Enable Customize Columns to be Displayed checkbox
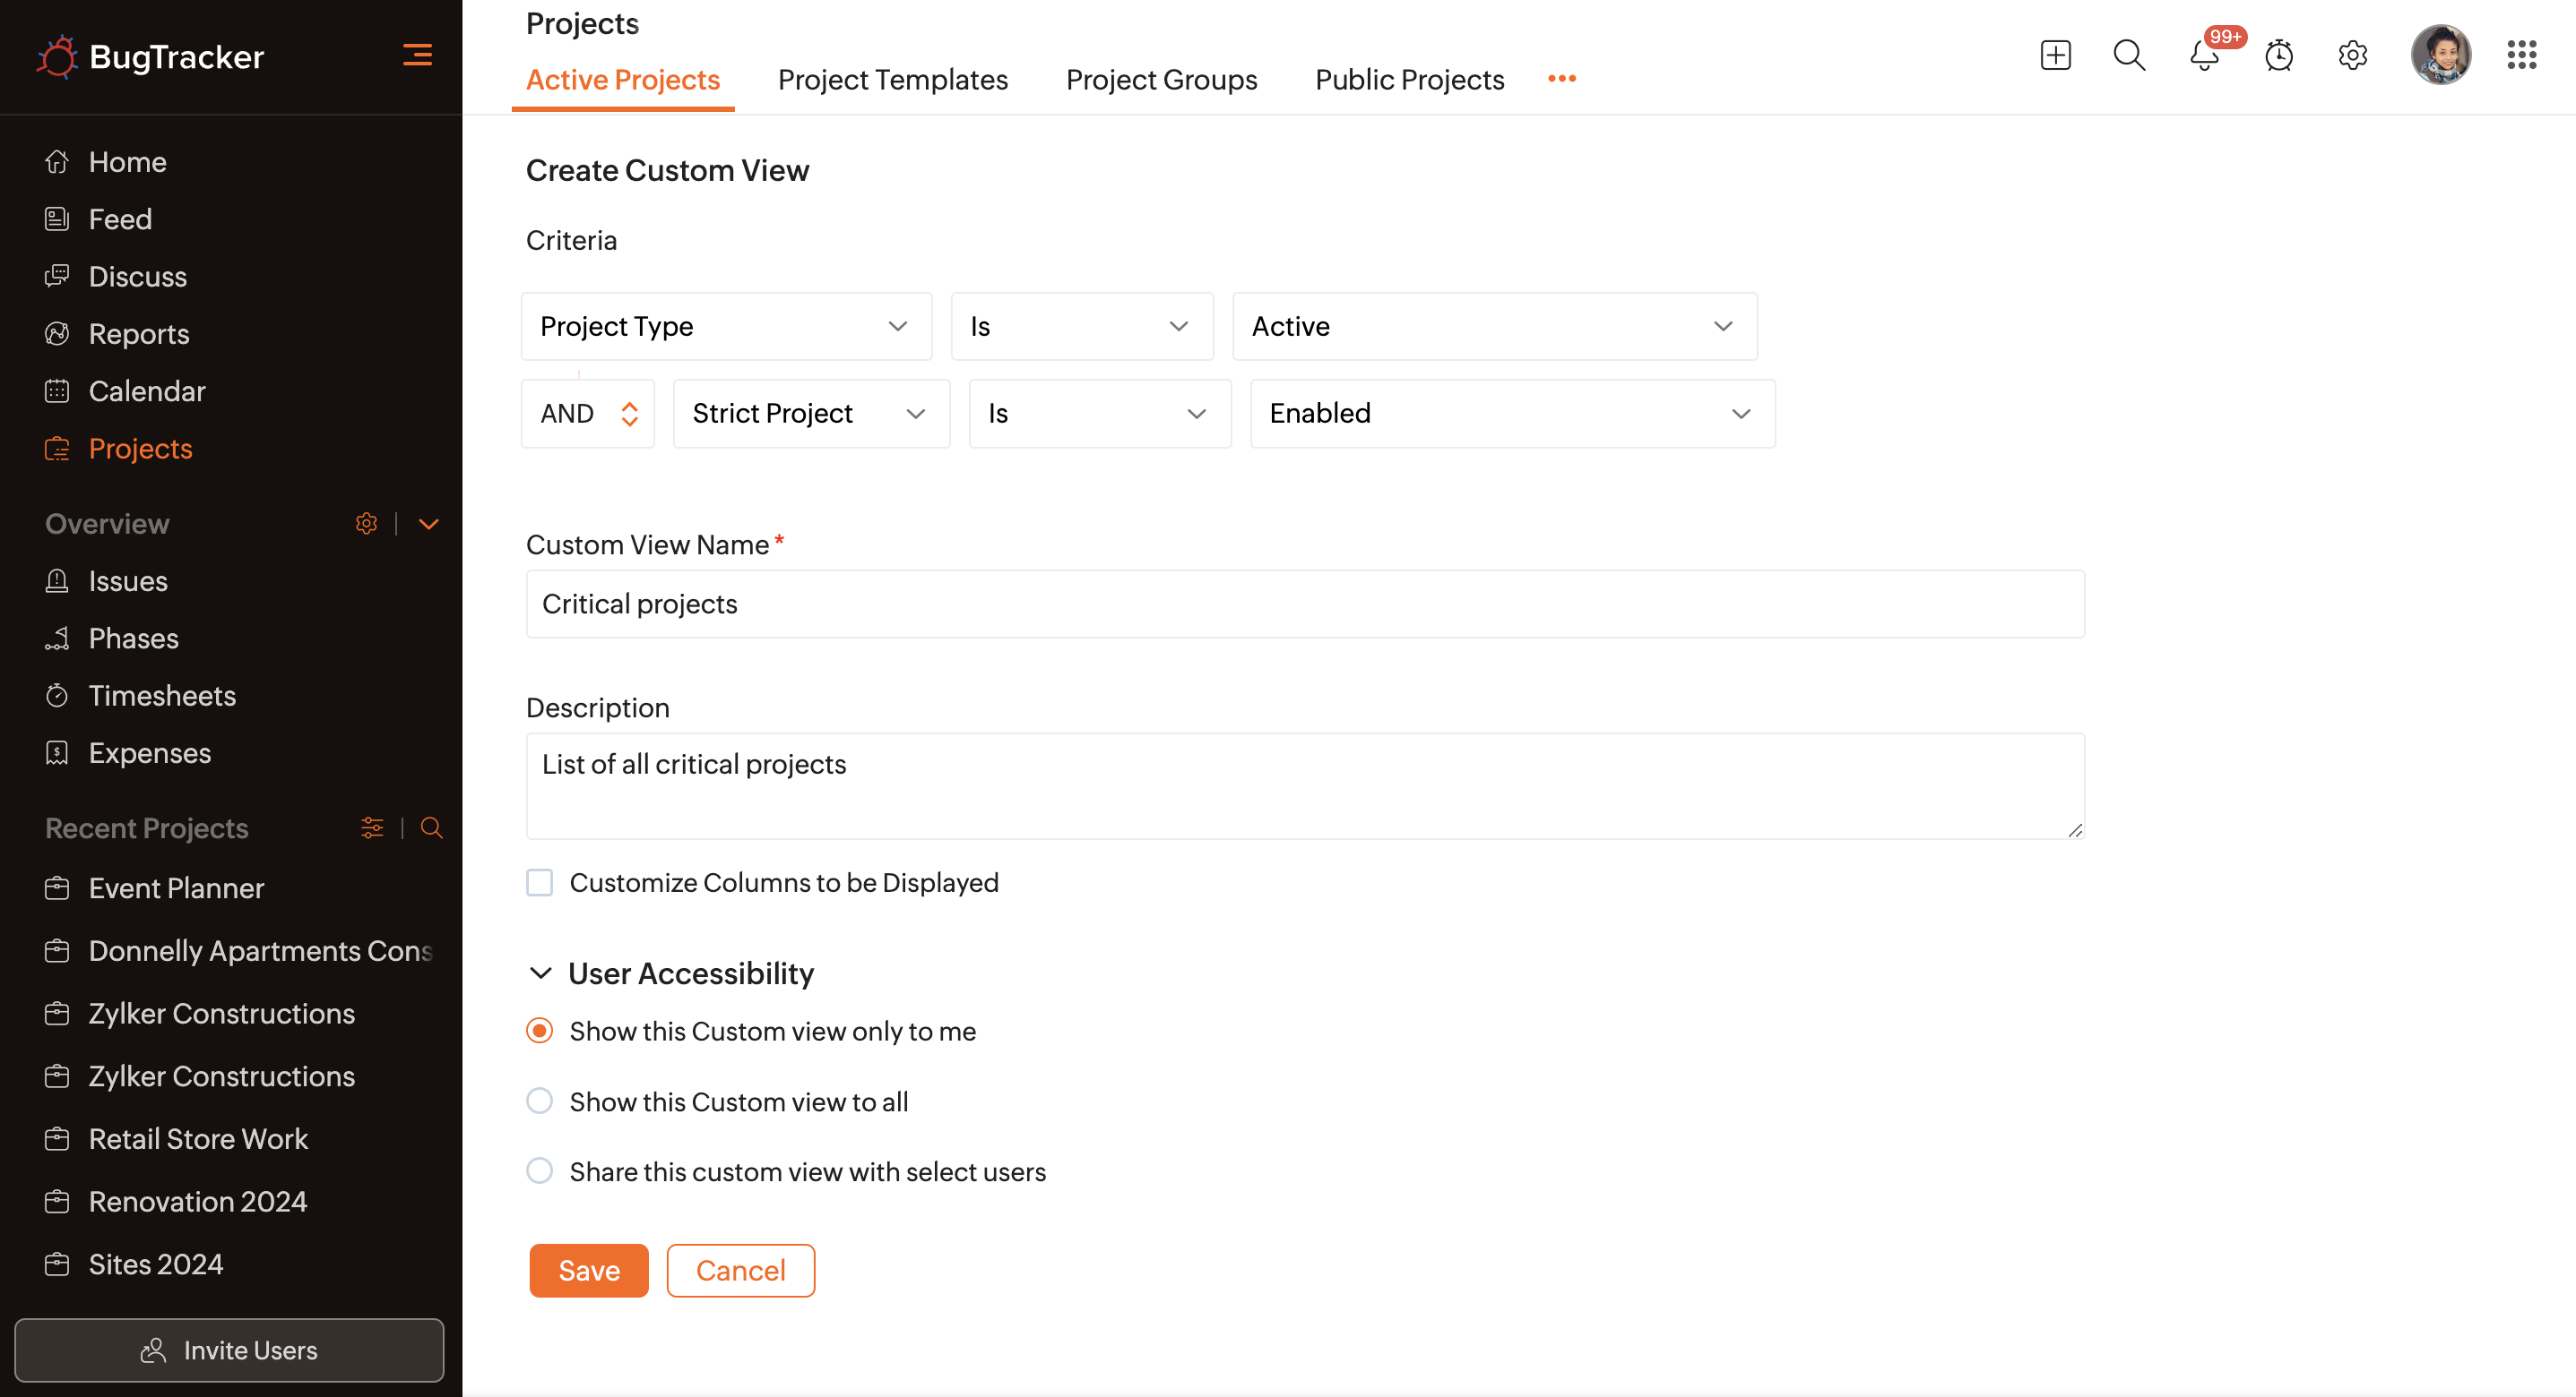The width and height of the screenshot is (2576, 1397). tap(540, 882)
